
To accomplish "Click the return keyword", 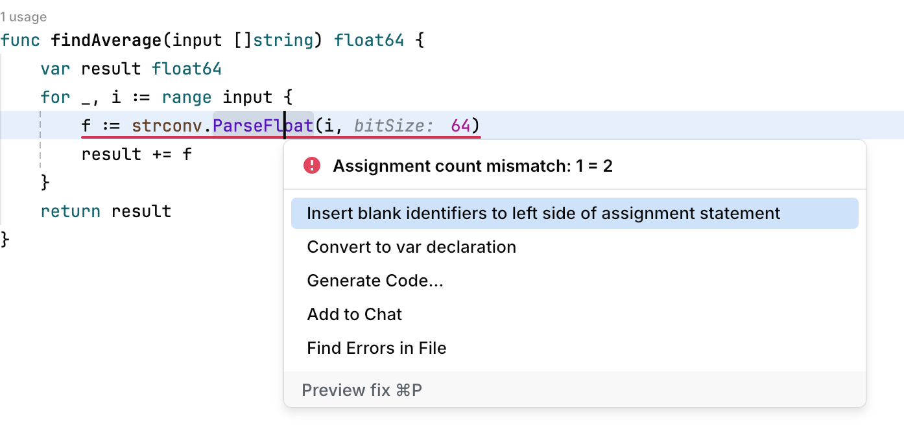I will (69, 211).
